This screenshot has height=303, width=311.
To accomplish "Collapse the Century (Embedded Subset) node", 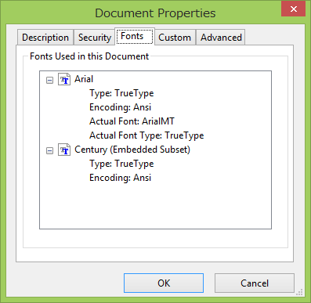I will 49,150.
